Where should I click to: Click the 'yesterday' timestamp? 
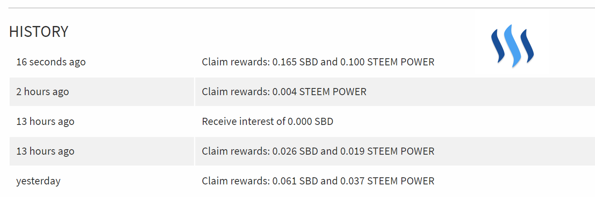[x=38, y=181]
